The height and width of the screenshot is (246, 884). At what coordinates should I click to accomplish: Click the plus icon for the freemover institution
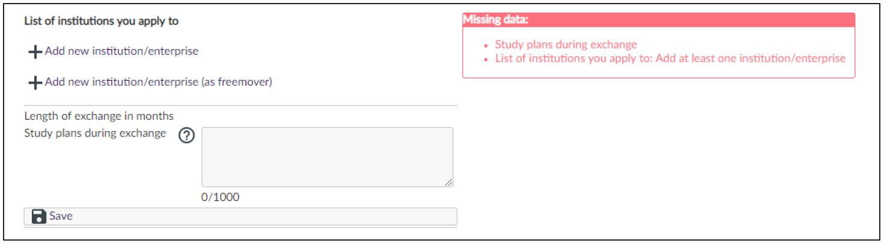[x=35, y=83]
